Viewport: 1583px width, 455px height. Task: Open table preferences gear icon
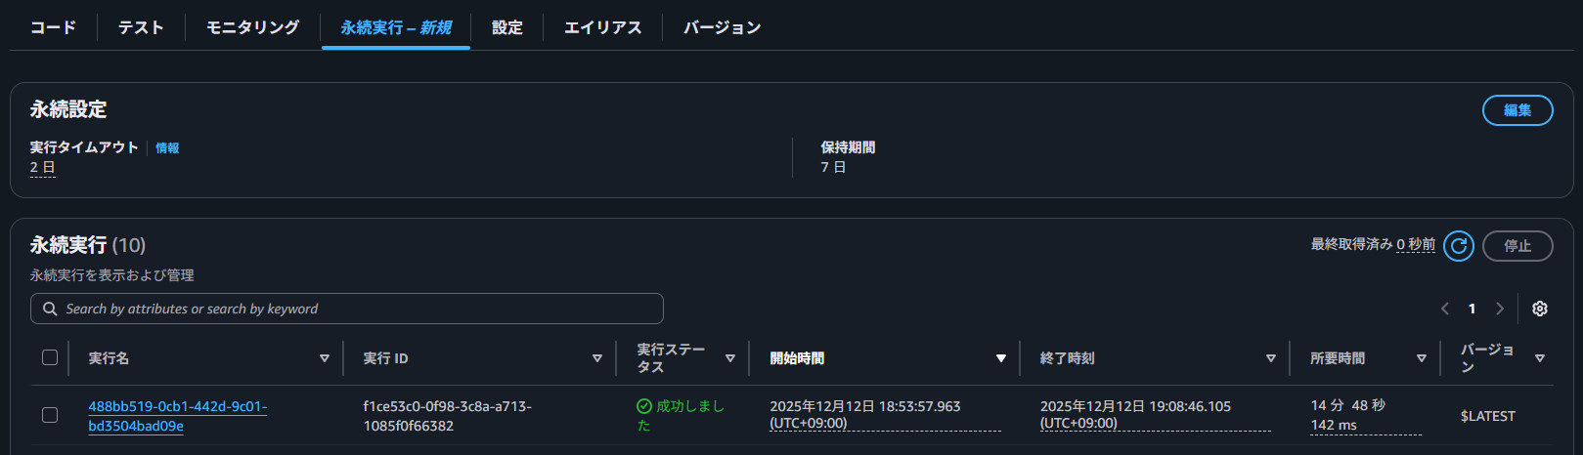tap(1540, 309)
